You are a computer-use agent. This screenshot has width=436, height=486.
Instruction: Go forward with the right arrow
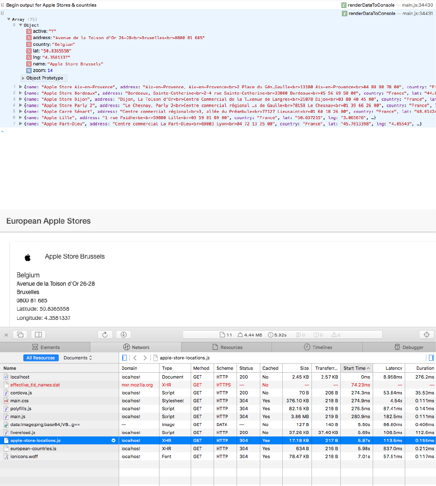(x=145, y=358)
